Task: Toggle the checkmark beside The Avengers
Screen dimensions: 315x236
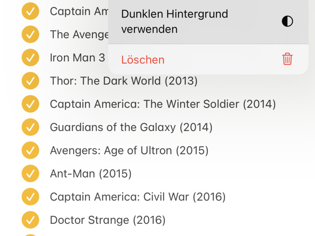Action: click(x=30, y=34)
